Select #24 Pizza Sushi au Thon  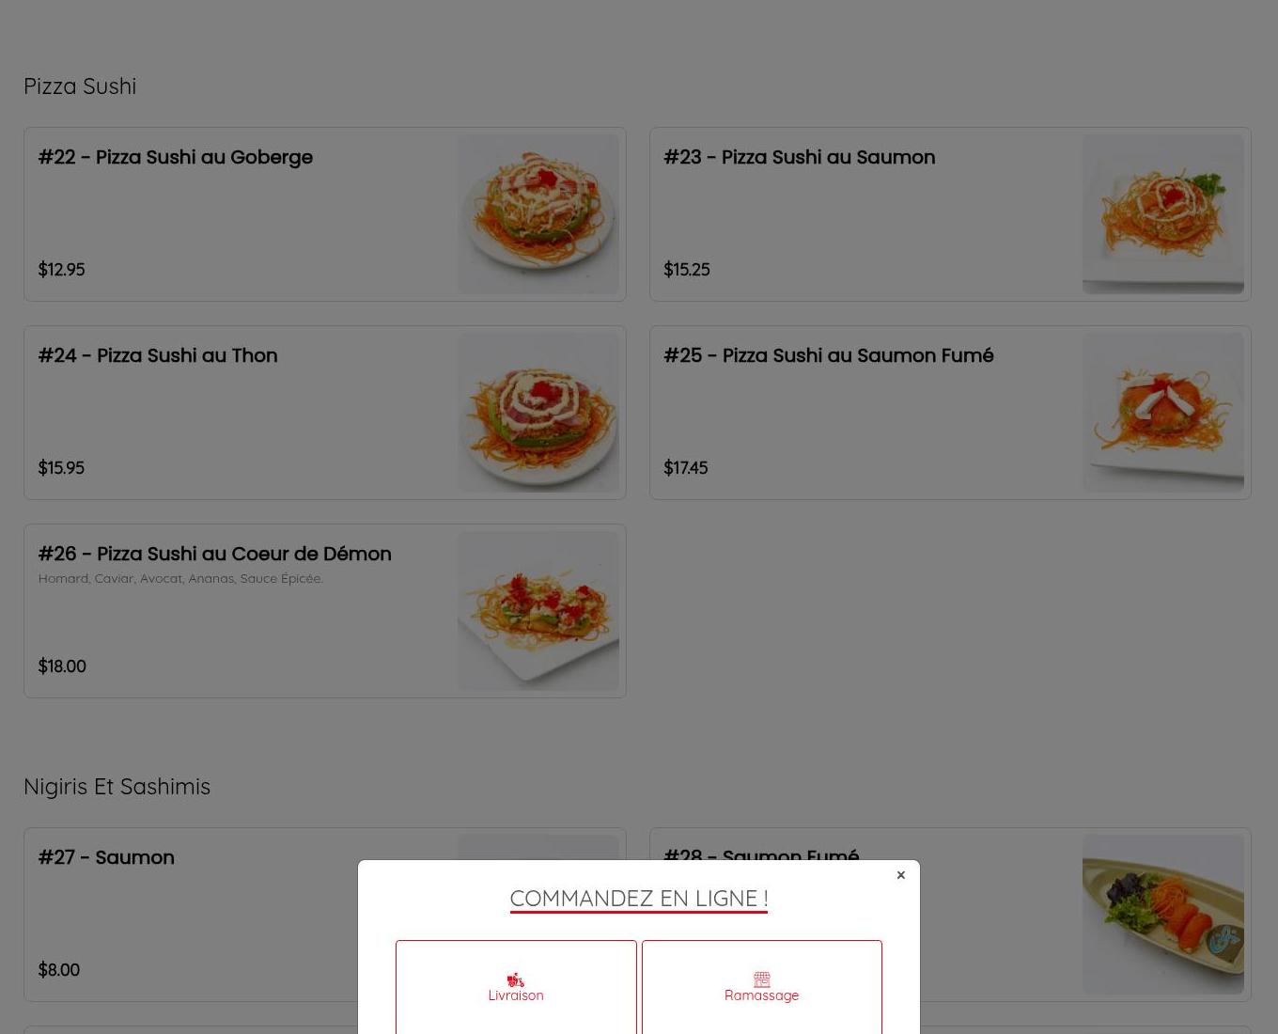tap(324, 413)
